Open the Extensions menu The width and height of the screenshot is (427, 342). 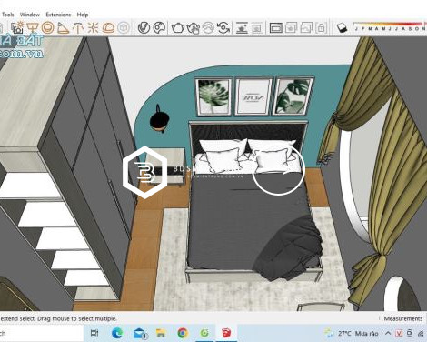(x=58, y=15)
